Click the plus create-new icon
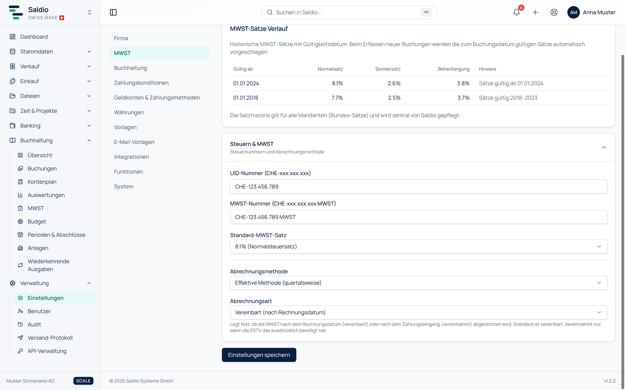 pos(535,12)
